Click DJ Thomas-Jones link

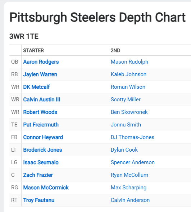132,137
